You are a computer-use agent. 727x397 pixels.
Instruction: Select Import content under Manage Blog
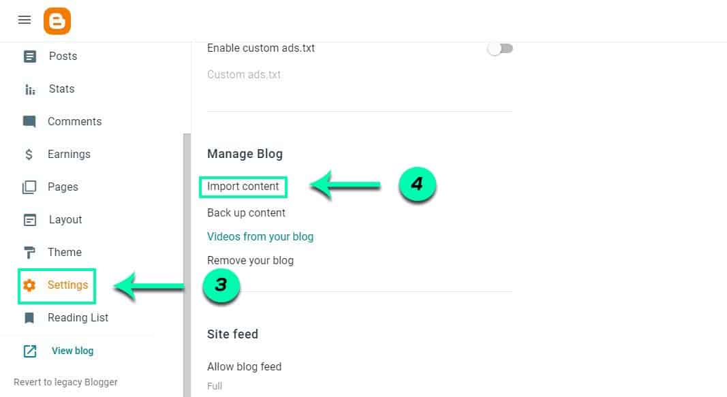coord(243,187)
